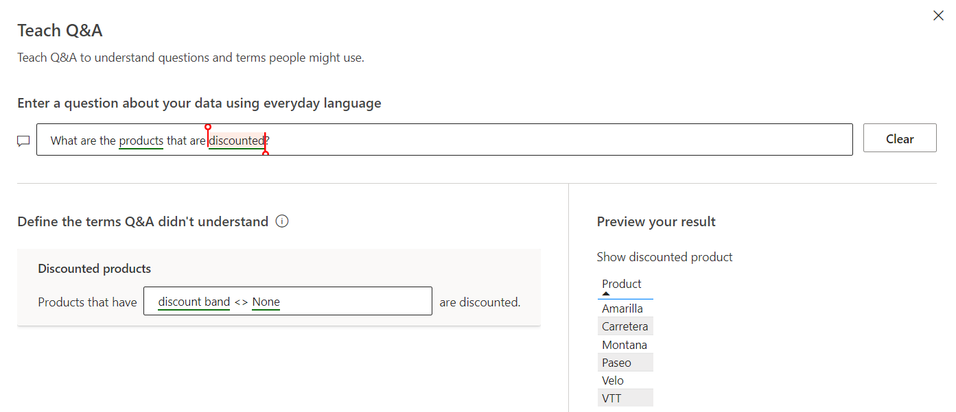Image resolution: width=956 pixels, height=412 pixels.
Task: Select the Amarilla row in preview
Action: 625,308
